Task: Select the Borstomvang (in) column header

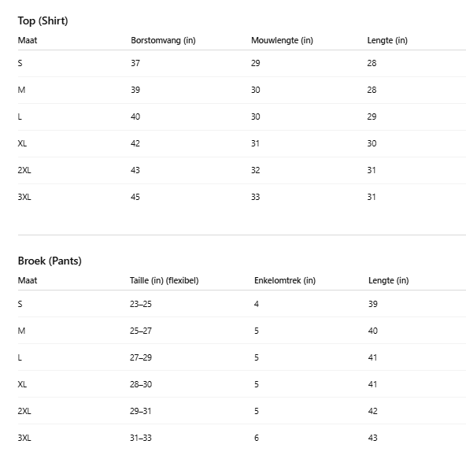Action: [163, 40]
